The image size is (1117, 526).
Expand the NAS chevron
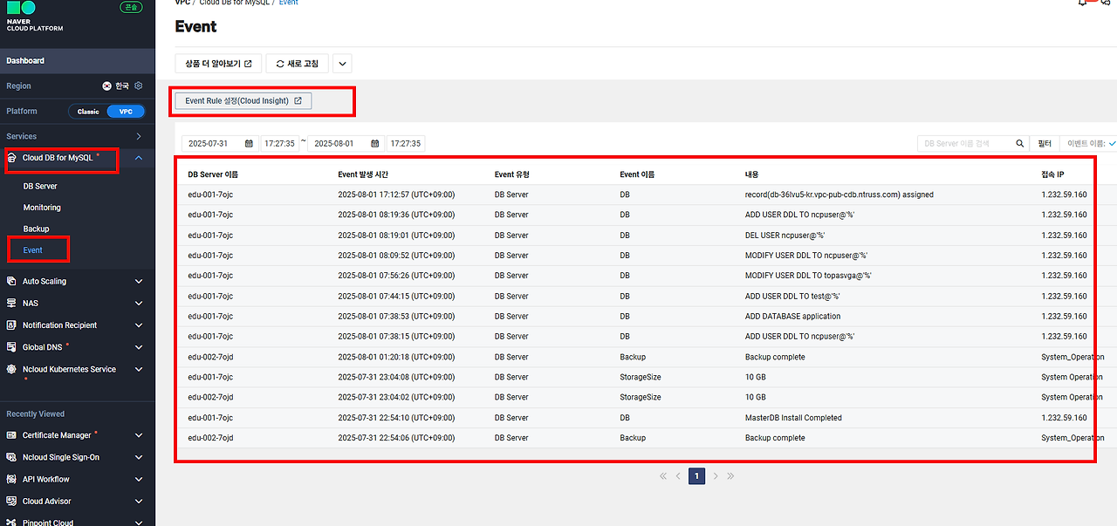tap(139, 304)
